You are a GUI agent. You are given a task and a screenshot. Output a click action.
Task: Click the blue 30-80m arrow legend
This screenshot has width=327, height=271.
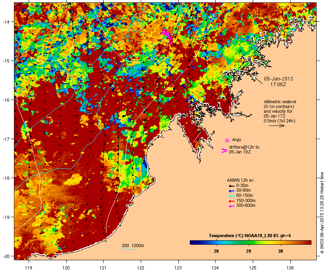click(231, 191)
